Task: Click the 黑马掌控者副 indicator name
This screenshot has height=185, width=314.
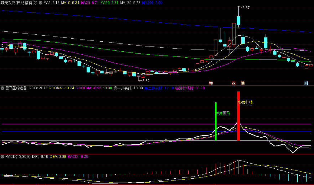Action: click(x=16, y=88)
